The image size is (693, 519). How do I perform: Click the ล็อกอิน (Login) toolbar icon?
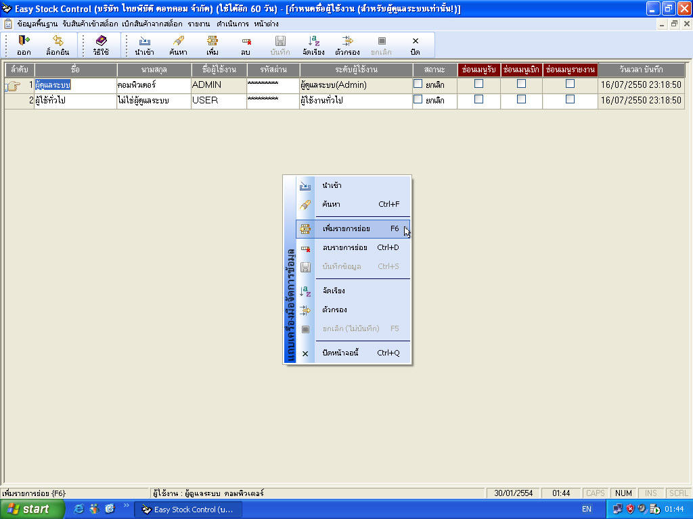click(x=58, y=45)
